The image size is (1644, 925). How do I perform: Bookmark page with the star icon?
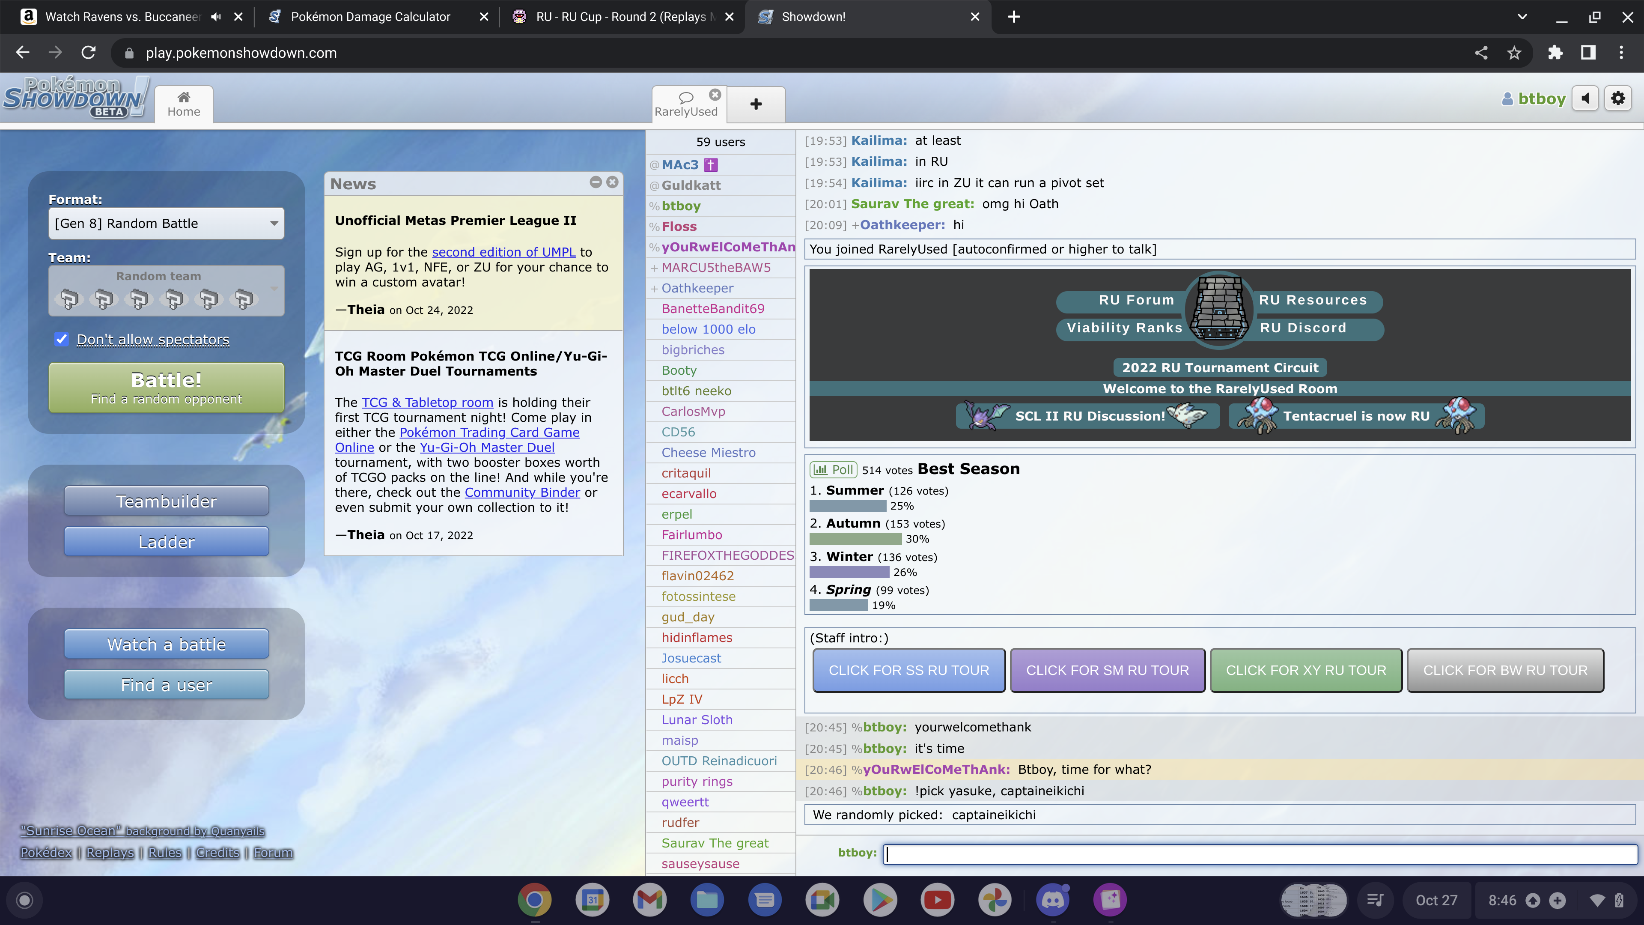pos(1514,53)
